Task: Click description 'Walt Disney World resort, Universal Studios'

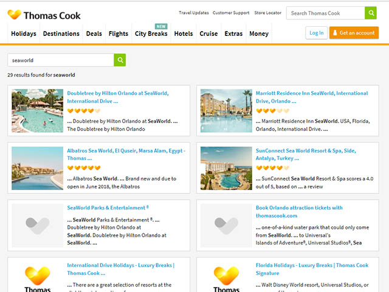Action: click(x=315, y=285)
